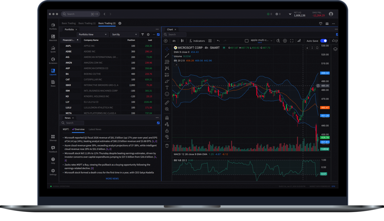Click the add-symbol plus icon in chart toolbar

(166, 41)
